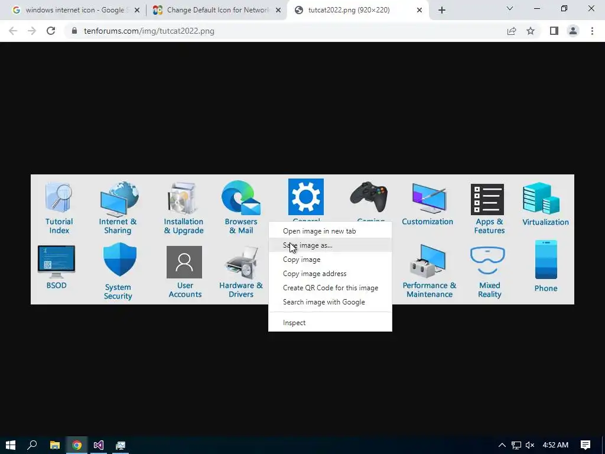Select Copy image in context menu
605x454 pixels.
[330, 260]
